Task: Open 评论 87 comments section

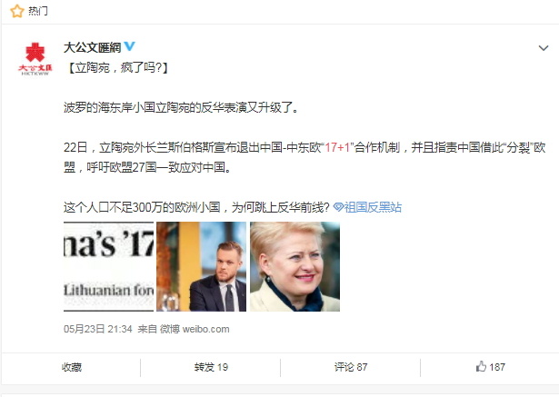Action: pyautogui.click(x=351, y=367)
